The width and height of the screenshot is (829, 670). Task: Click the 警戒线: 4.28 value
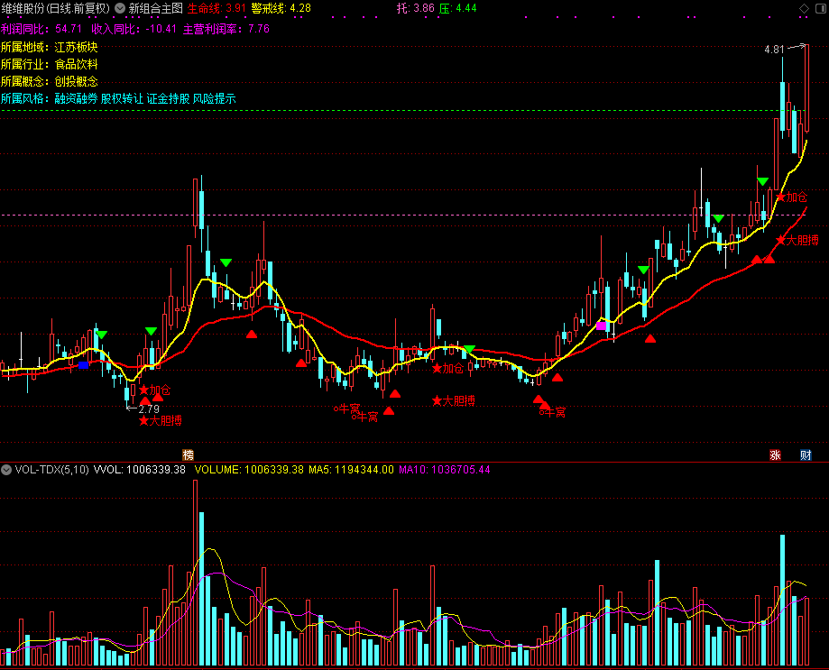tap(281, 8)
